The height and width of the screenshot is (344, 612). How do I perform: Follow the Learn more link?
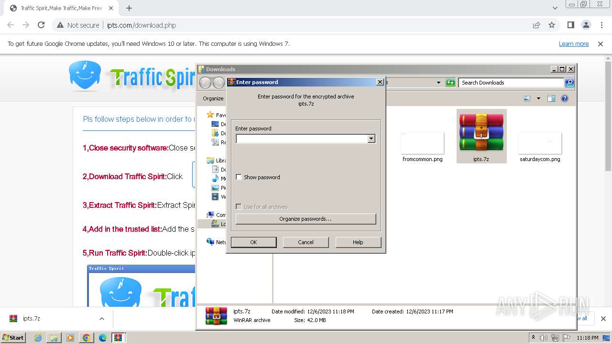(574, 43)
